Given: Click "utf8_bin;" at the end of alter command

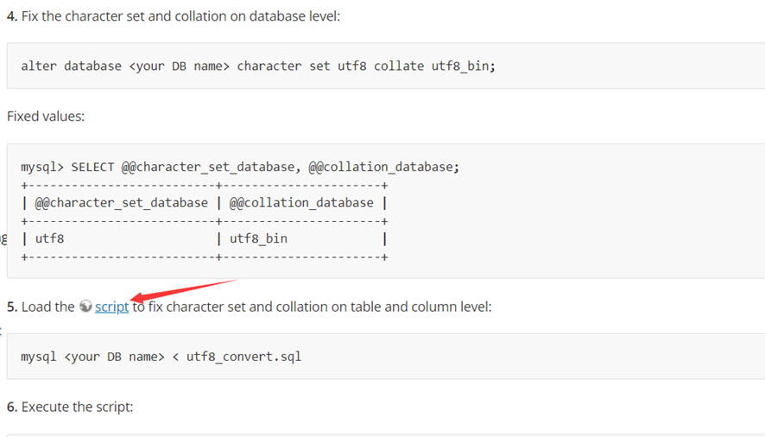Looking at the screenshot, I should coord(464,66).
